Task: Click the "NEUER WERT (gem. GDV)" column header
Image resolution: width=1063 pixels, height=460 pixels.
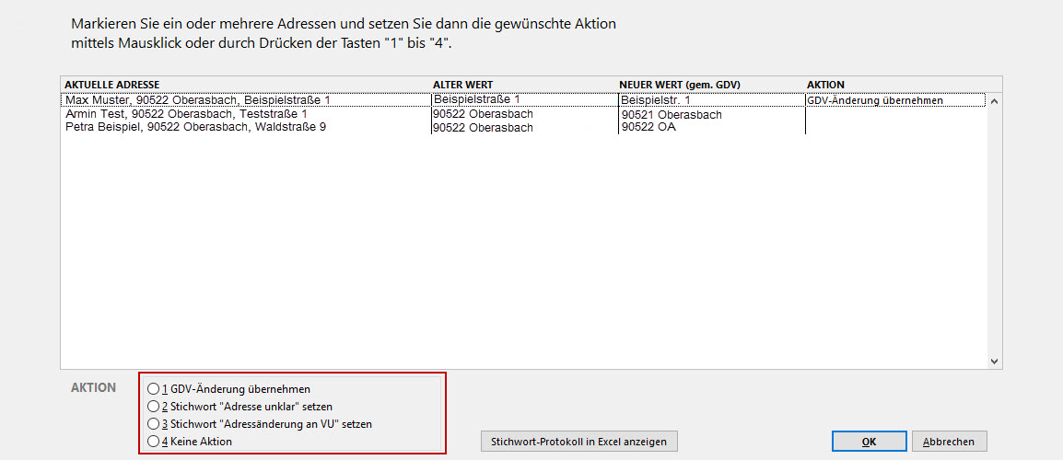Action: pos(680,85)
